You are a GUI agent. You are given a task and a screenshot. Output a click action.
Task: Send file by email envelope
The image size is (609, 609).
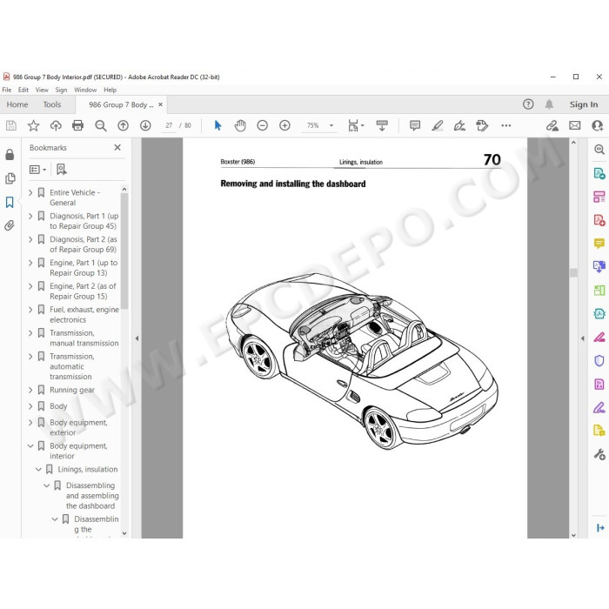click(575, 125)
